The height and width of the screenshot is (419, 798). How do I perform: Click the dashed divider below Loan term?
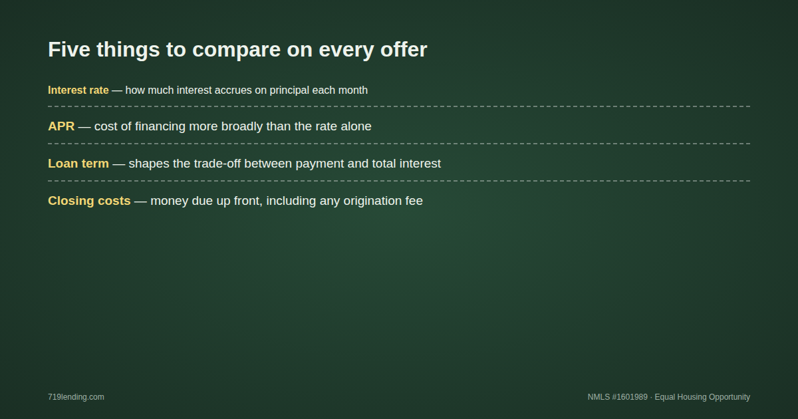[x=399, y=181]
